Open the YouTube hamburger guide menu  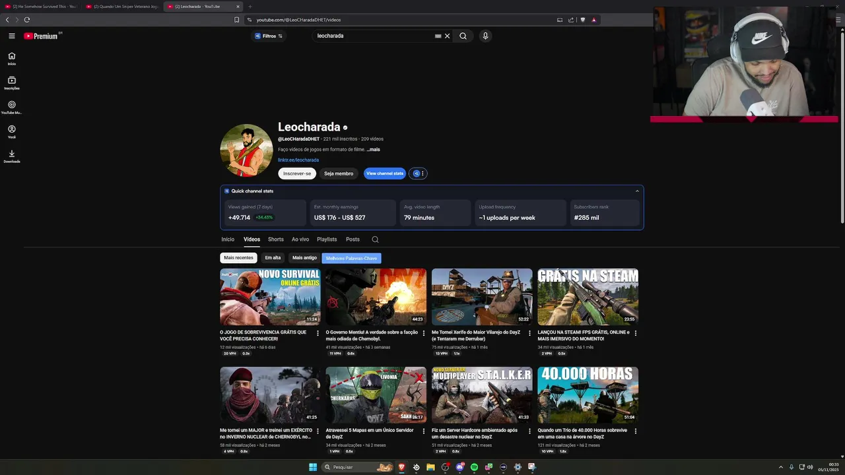12,36
